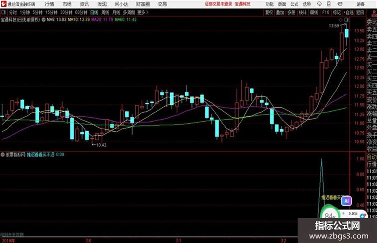Viewport: 377px width, 243px height.
Task: Click the 多股 toolbar button
Action: pyautogui.click(x=291, y=12)
